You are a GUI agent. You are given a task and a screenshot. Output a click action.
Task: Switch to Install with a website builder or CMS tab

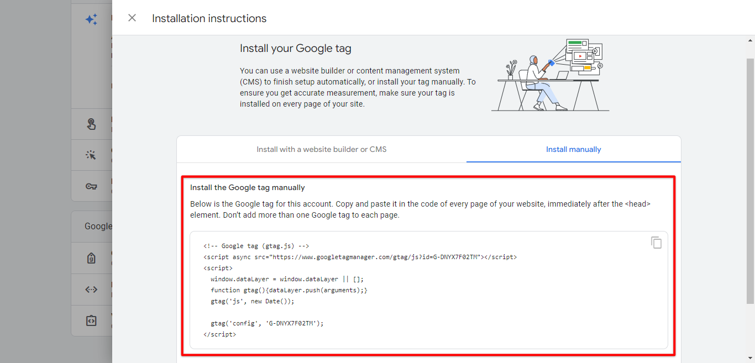pos(321,149)
